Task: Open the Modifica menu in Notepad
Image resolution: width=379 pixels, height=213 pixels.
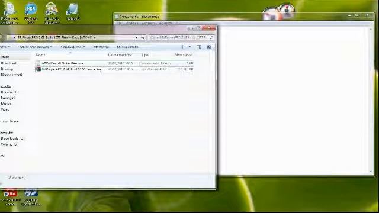Action: pyautogui.click(x=131, y=24)
